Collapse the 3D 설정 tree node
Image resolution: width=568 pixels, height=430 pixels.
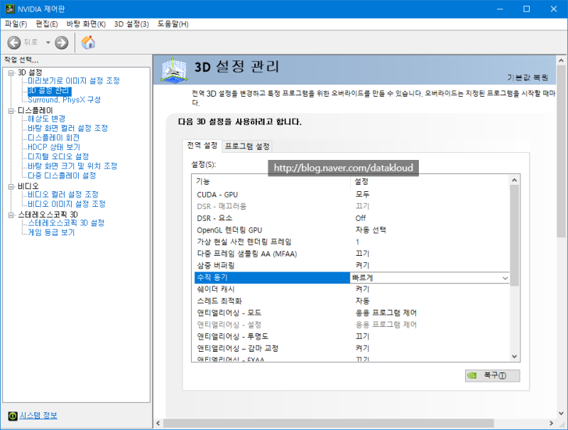(x=11, y=73)
